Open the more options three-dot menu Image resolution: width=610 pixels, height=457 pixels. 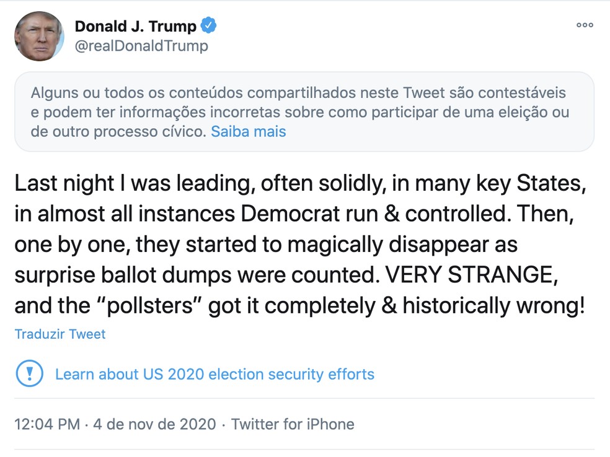585,25
